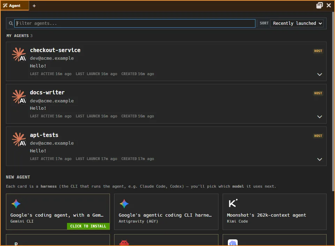Switch to the Agent tab
Viewport: 335px width, 246px height.
coord(15,6)
